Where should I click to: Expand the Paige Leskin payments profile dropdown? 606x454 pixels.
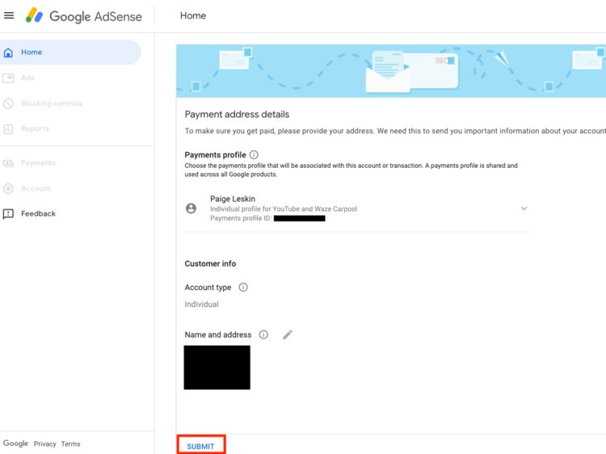[x=524, y=208]
